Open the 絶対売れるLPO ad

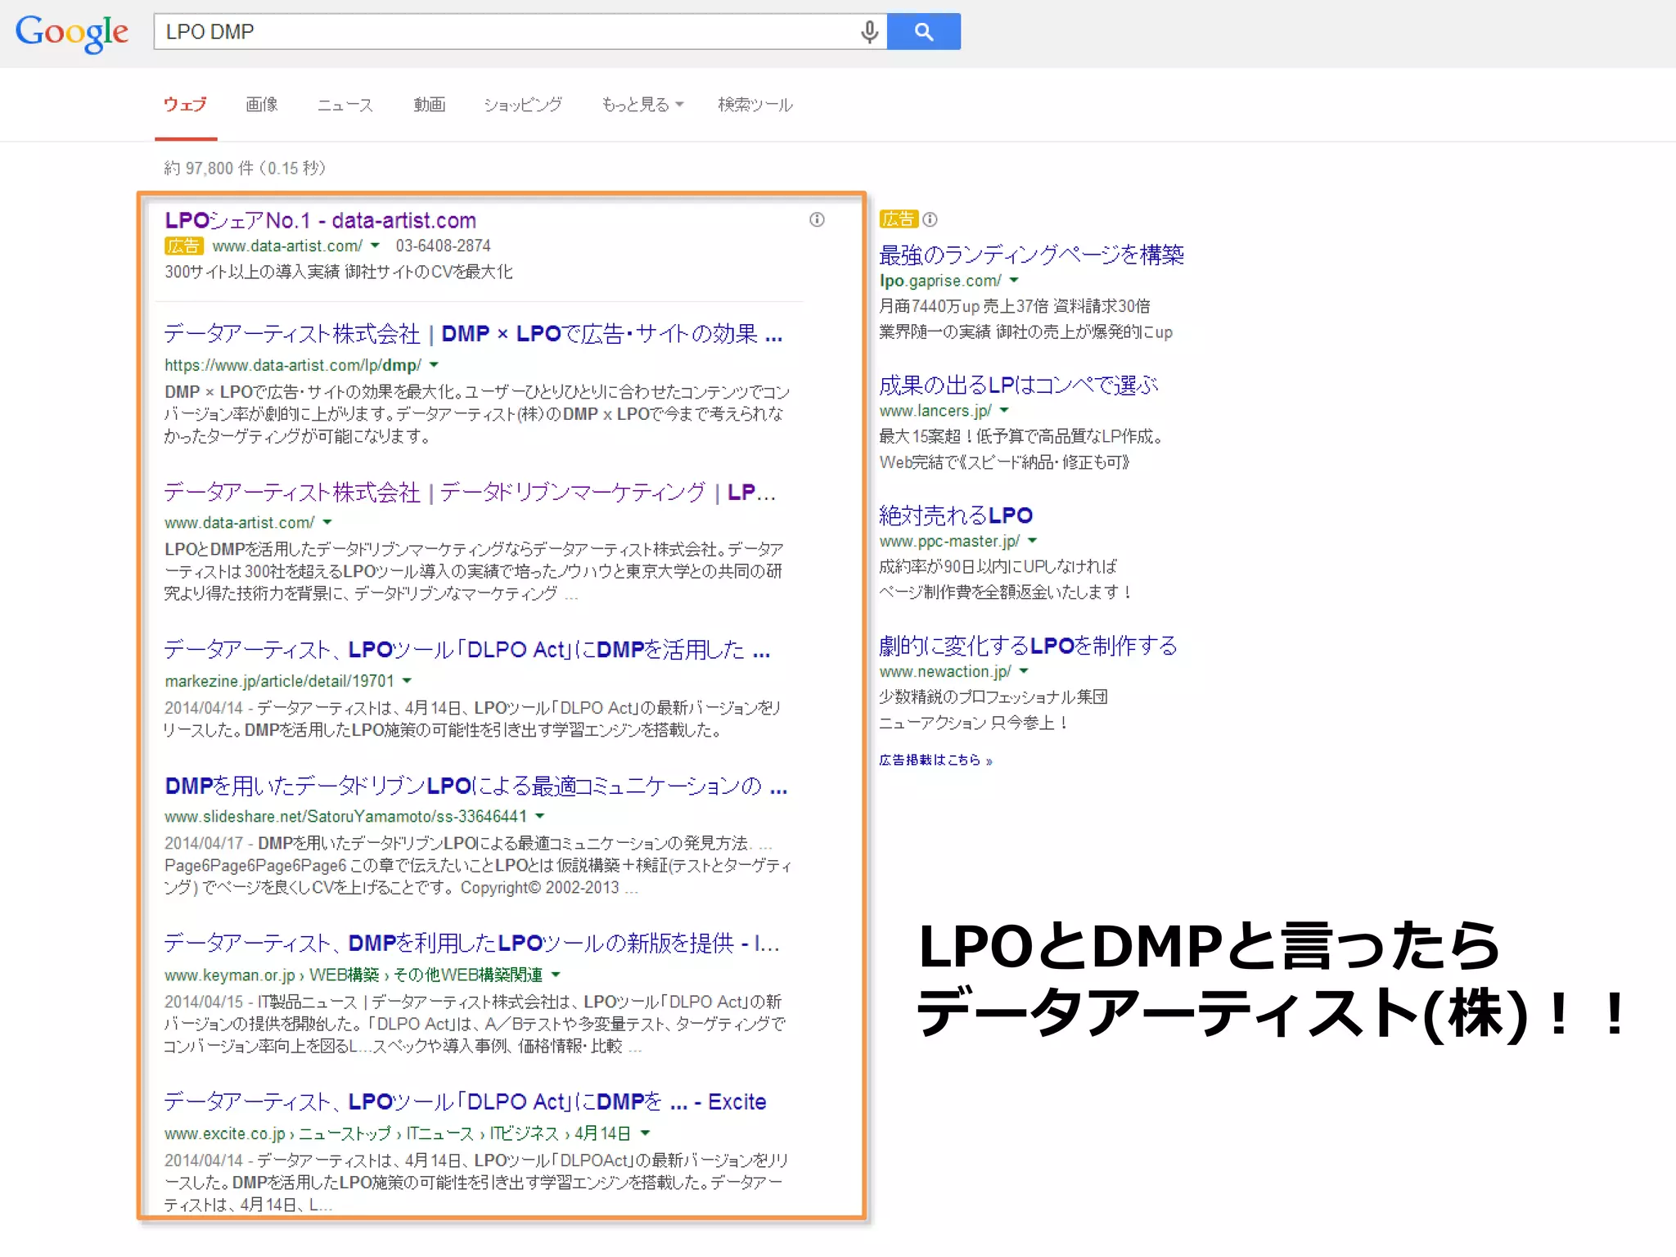click(956, 515)
